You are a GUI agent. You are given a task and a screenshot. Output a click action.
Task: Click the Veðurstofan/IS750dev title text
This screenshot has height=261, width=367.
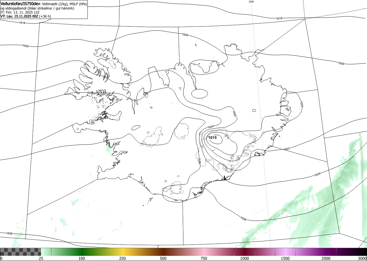point(20,4)
